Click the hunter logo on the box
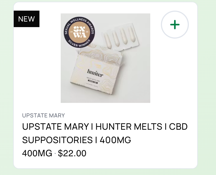Viewport: 216px width, 175px height. (95, 74)
